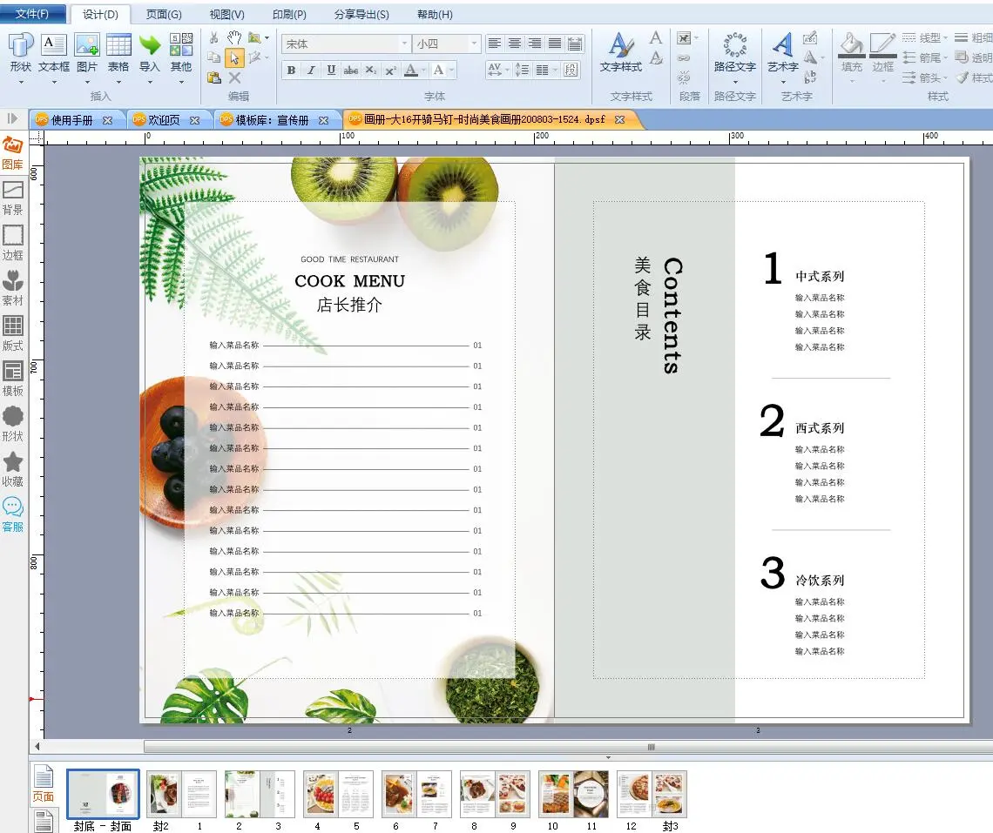Open the 客服 chat sidebar icon
The image size is (993, 833).
pos(13,514)
